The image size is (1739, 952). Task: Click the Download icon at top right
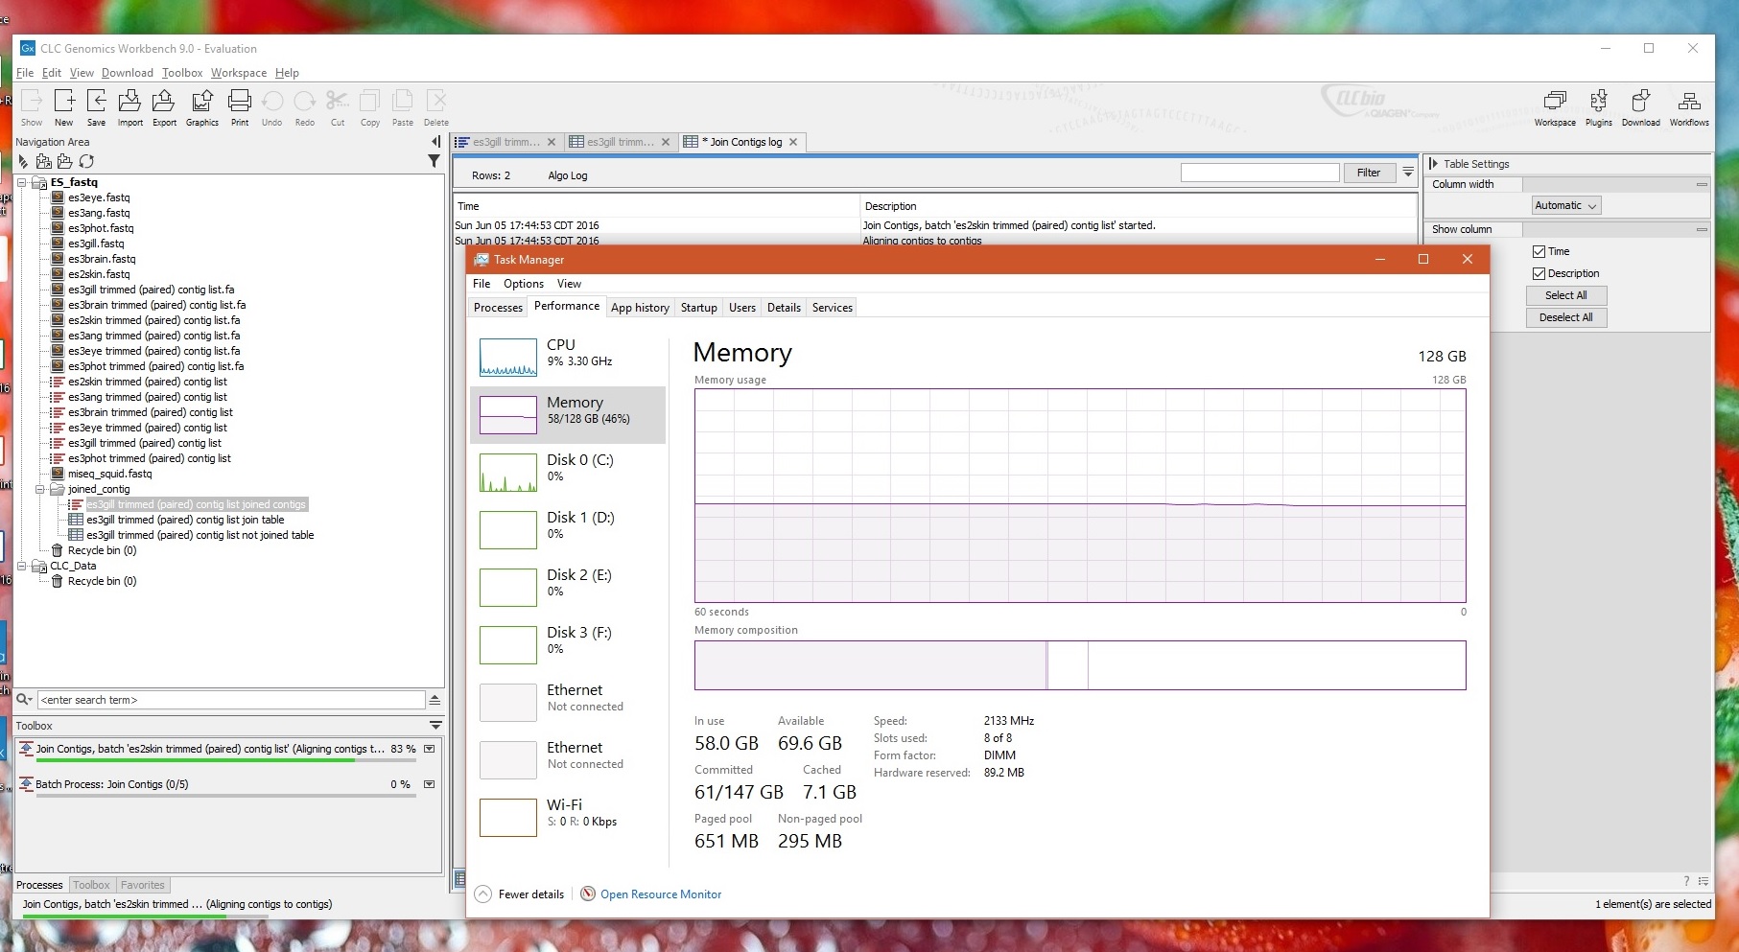(x=1641, y=106)
